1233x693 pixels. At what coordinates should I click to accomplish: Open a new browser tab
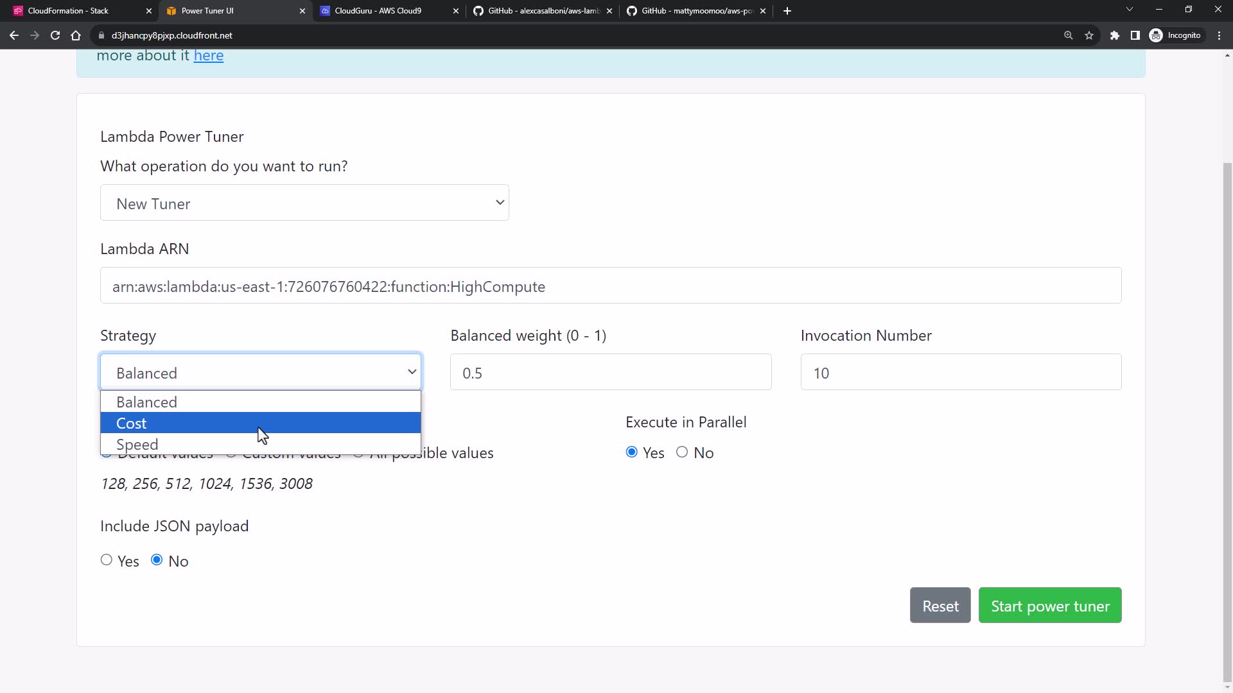click(x=787, y=11)
